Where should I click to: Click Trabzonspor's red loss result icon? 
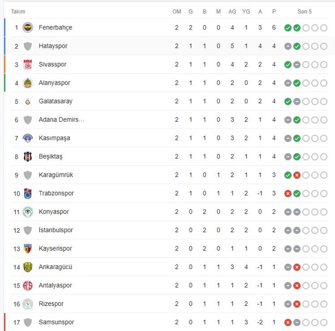(288, 193)
